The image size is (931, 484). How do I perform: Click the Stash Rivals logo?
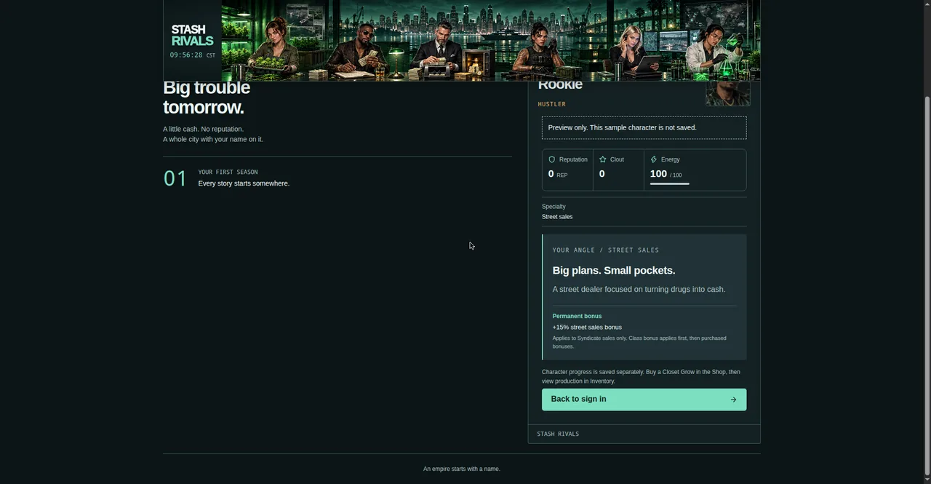192,35
